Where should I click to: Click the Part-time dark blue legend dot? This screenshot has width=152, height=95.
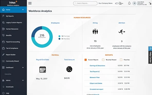pyautogui.click(x=59, y=39)
